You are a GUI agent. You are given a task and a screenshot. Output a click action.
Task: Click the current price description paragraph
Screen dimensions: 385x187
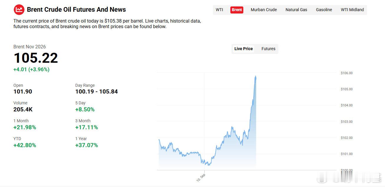[x=107, y=24]
